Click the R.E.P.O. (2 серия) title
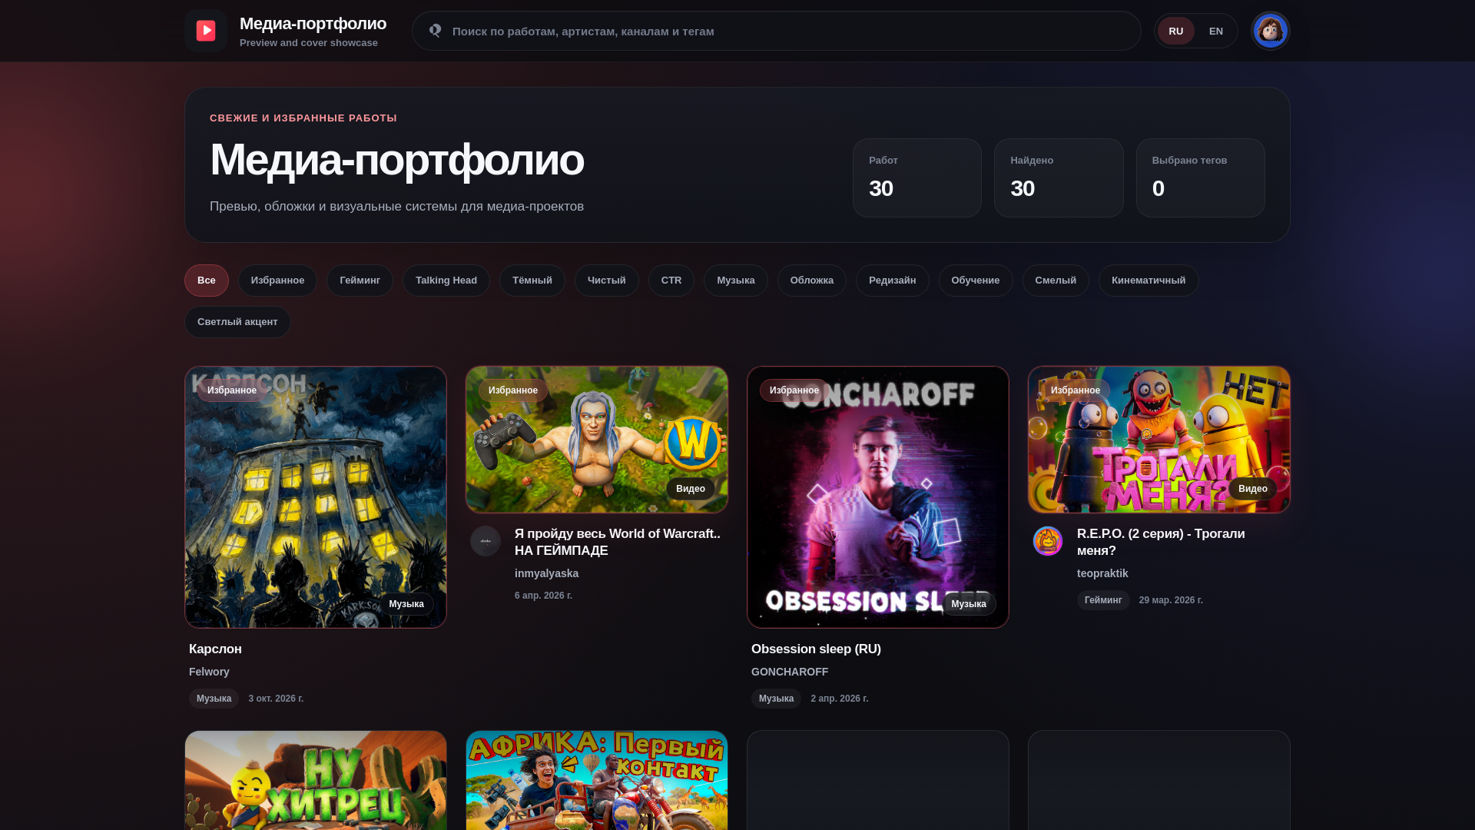1475x830 pixels. coord(1161,543)
